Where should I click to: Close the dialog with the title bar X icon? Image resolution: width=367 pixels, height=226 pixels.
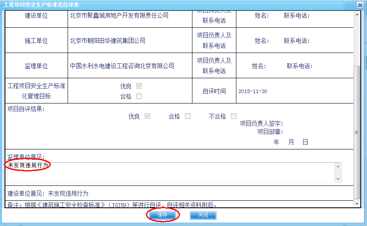coord(359,5)
